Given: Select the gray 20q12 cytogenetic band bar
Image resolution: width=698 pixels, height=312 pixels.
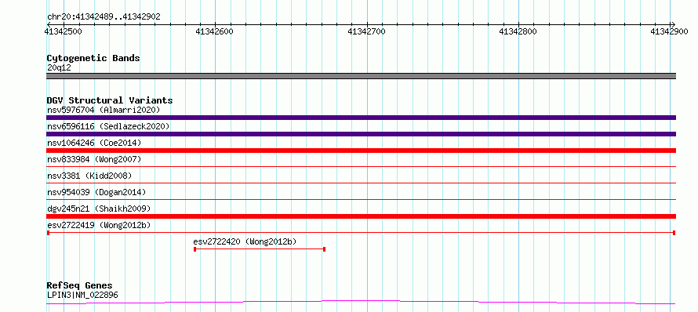Looking at the screenshot, I should click(x=361, y=76).
